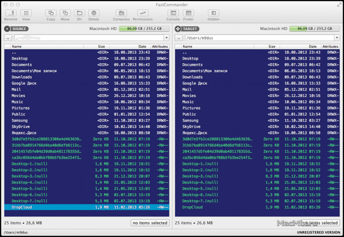Open right panel path dropdown arrow
This screenshot has width=344, height=237.
point(337,38)
